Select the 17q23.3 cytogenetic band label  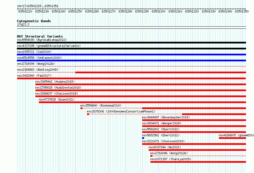23,24
